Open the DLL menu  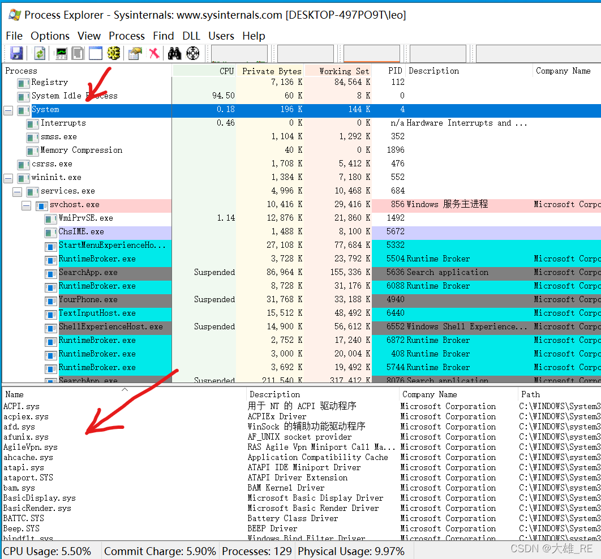(191, 36)
